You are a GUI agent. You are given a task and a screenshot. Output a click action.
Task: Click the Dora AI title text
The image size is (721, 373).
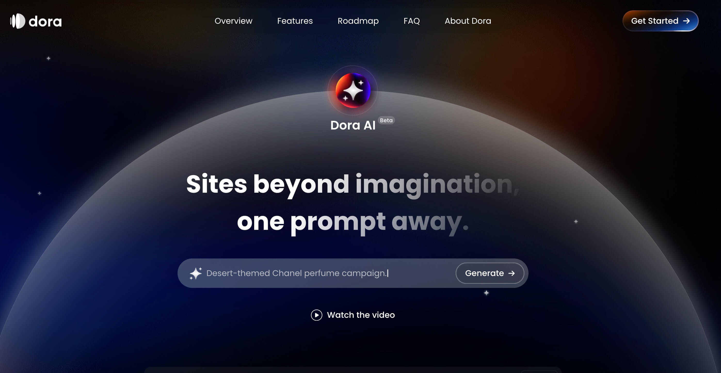(353, 125)
